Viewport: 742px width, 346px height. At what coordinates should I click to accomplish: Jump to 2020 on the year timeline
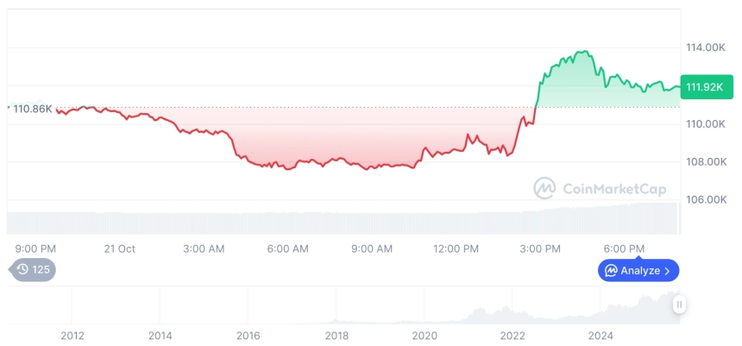coord(424,336)
